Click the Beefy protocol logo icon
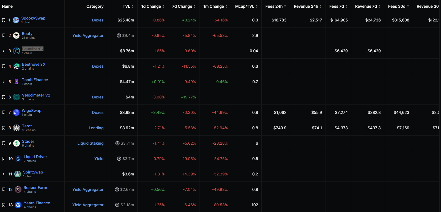 [16, 35]
